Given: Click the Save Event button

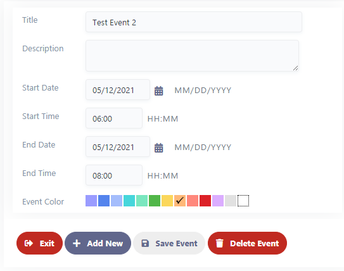Looking at the screenshot, I should [169, 243].
